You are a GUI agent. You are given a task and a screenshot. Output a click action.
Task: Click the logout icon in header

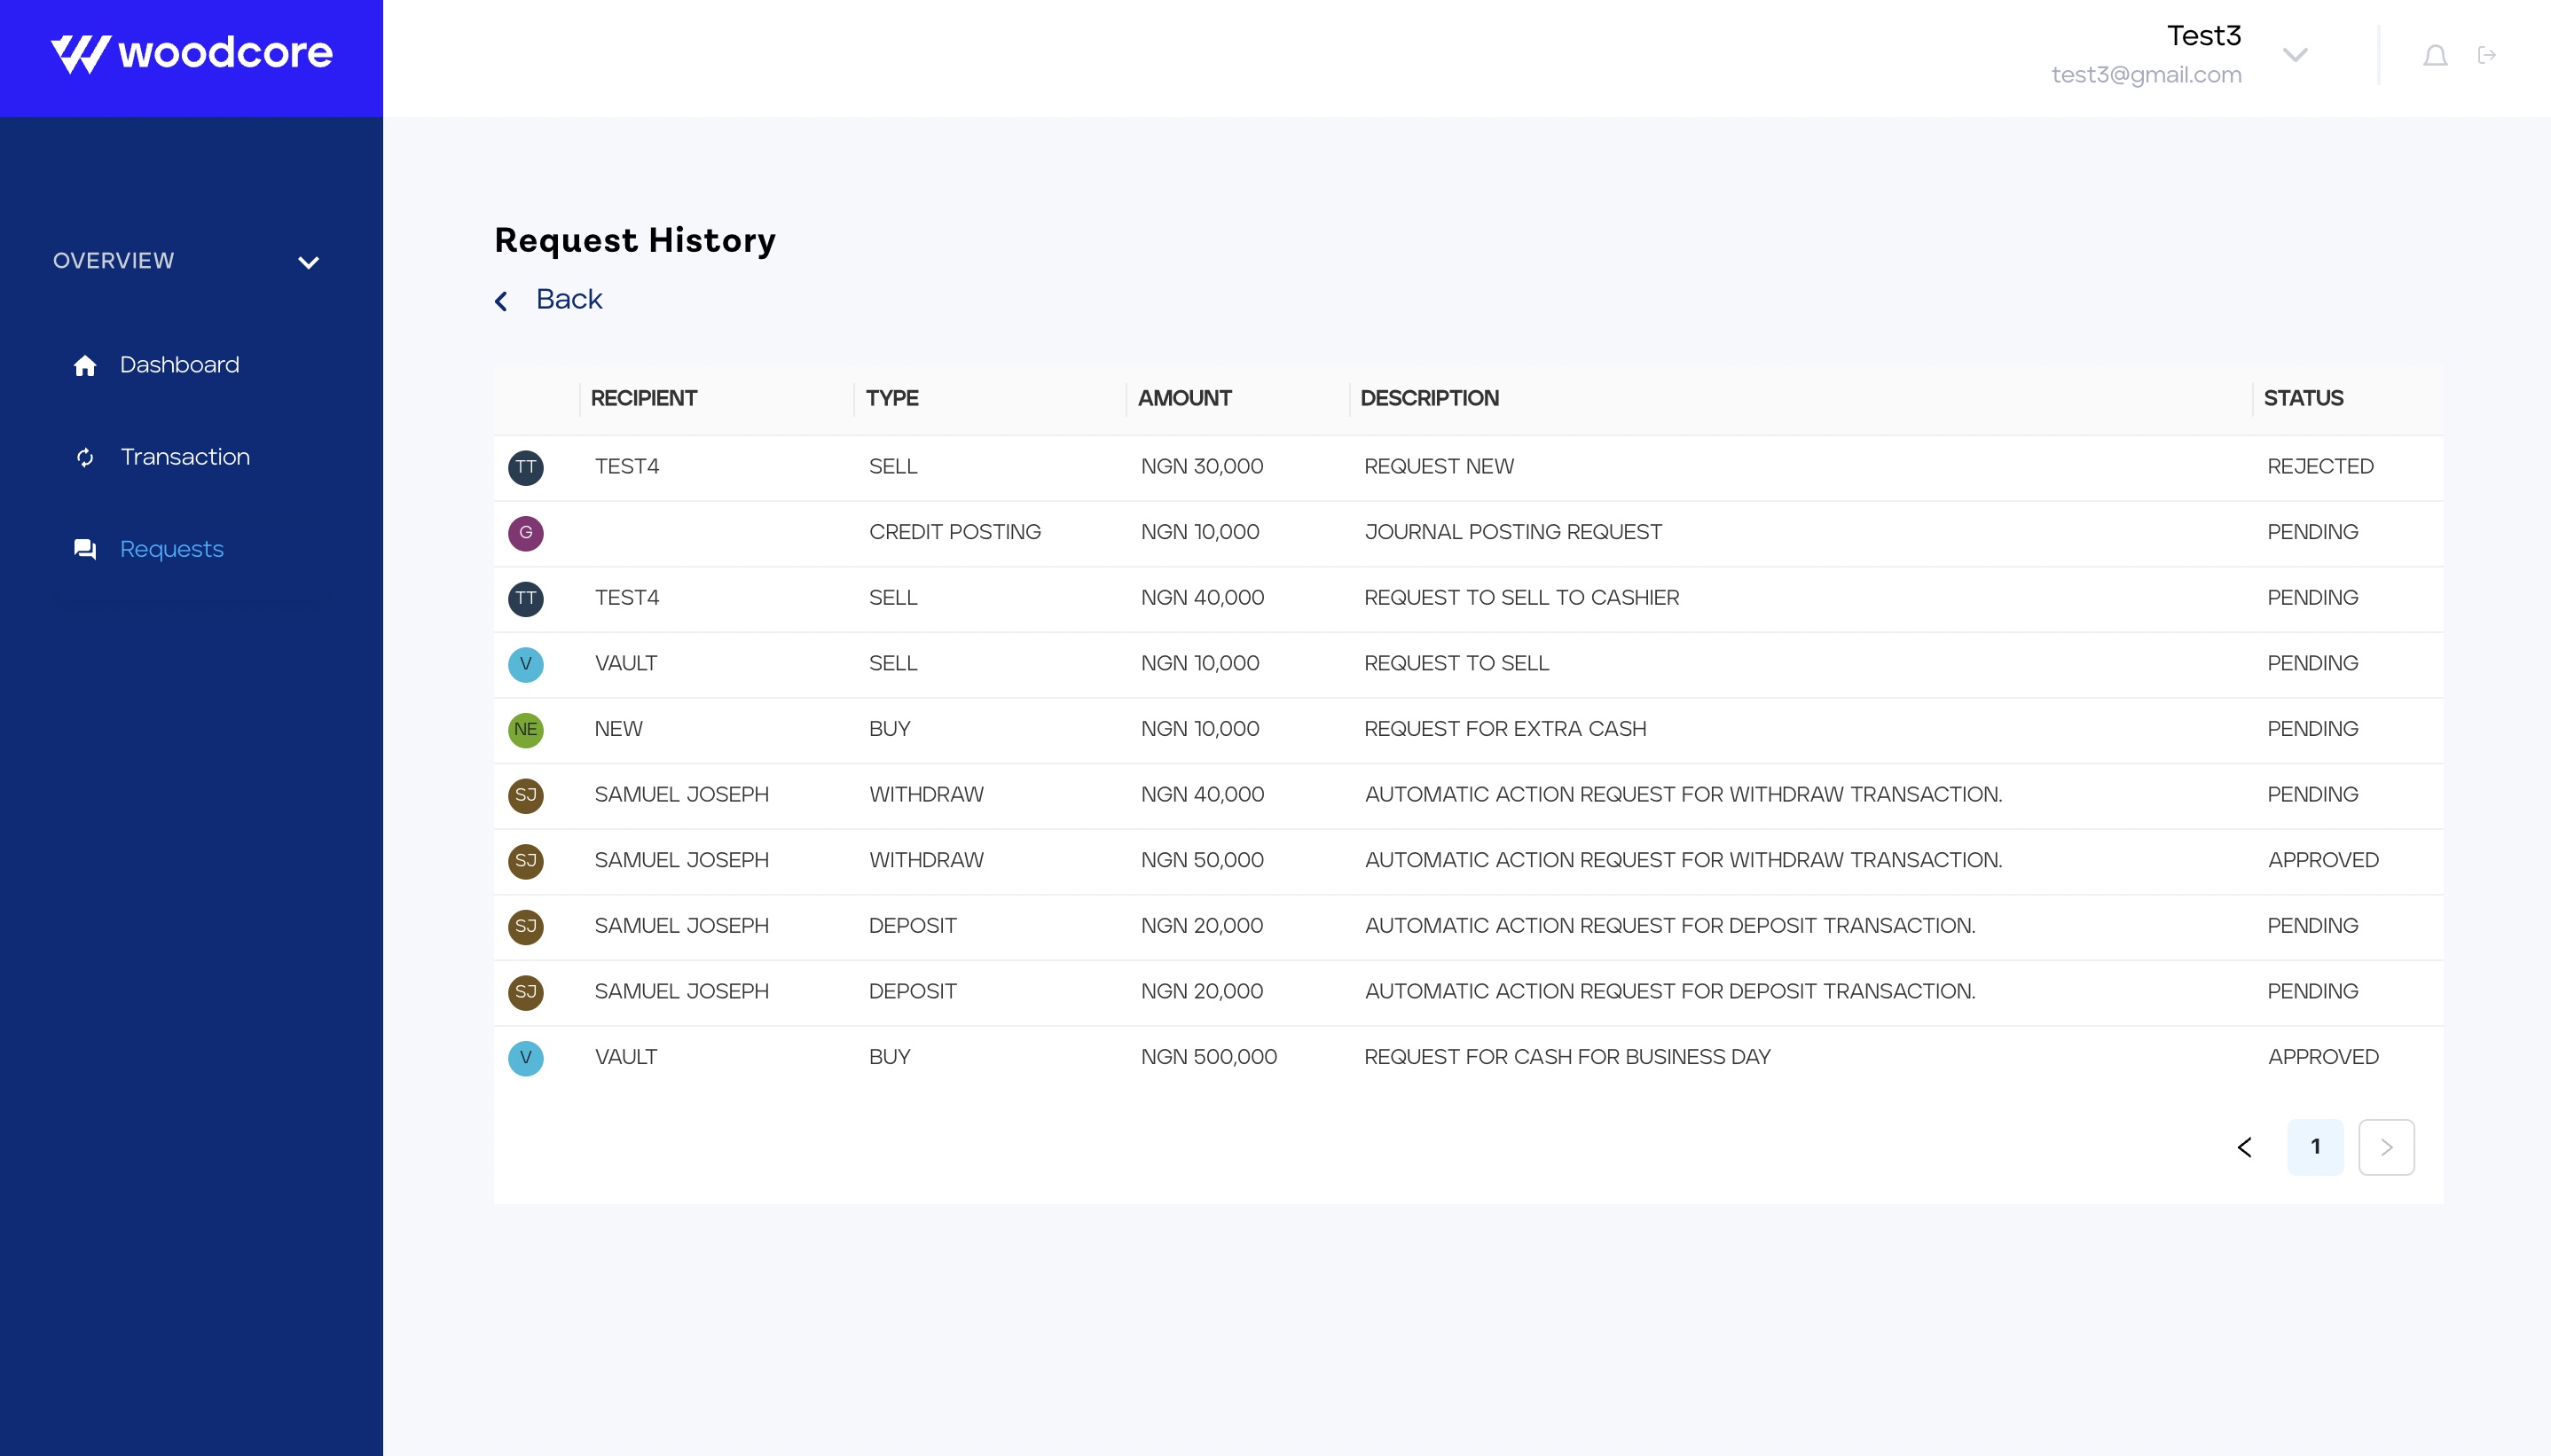click(x=2487, y=56)
